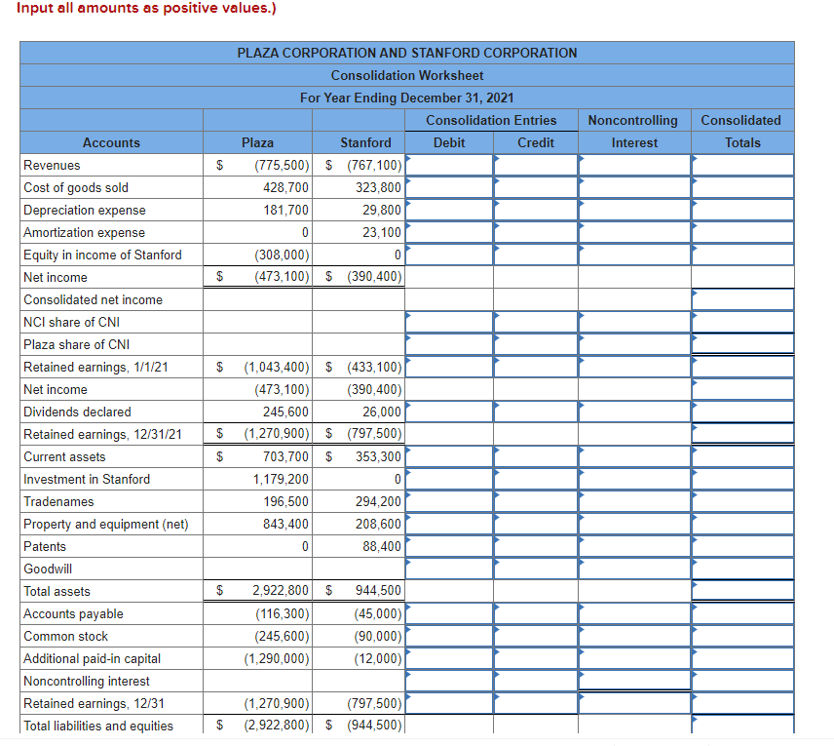Click Current assets Consolidated Totals cell
Image resolution: width=834 pixels, height=746 pixels.
[x=742, y=457]
